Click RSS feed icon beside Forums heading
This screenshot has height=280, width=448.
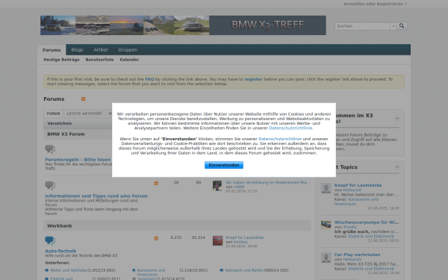point(83,99)
